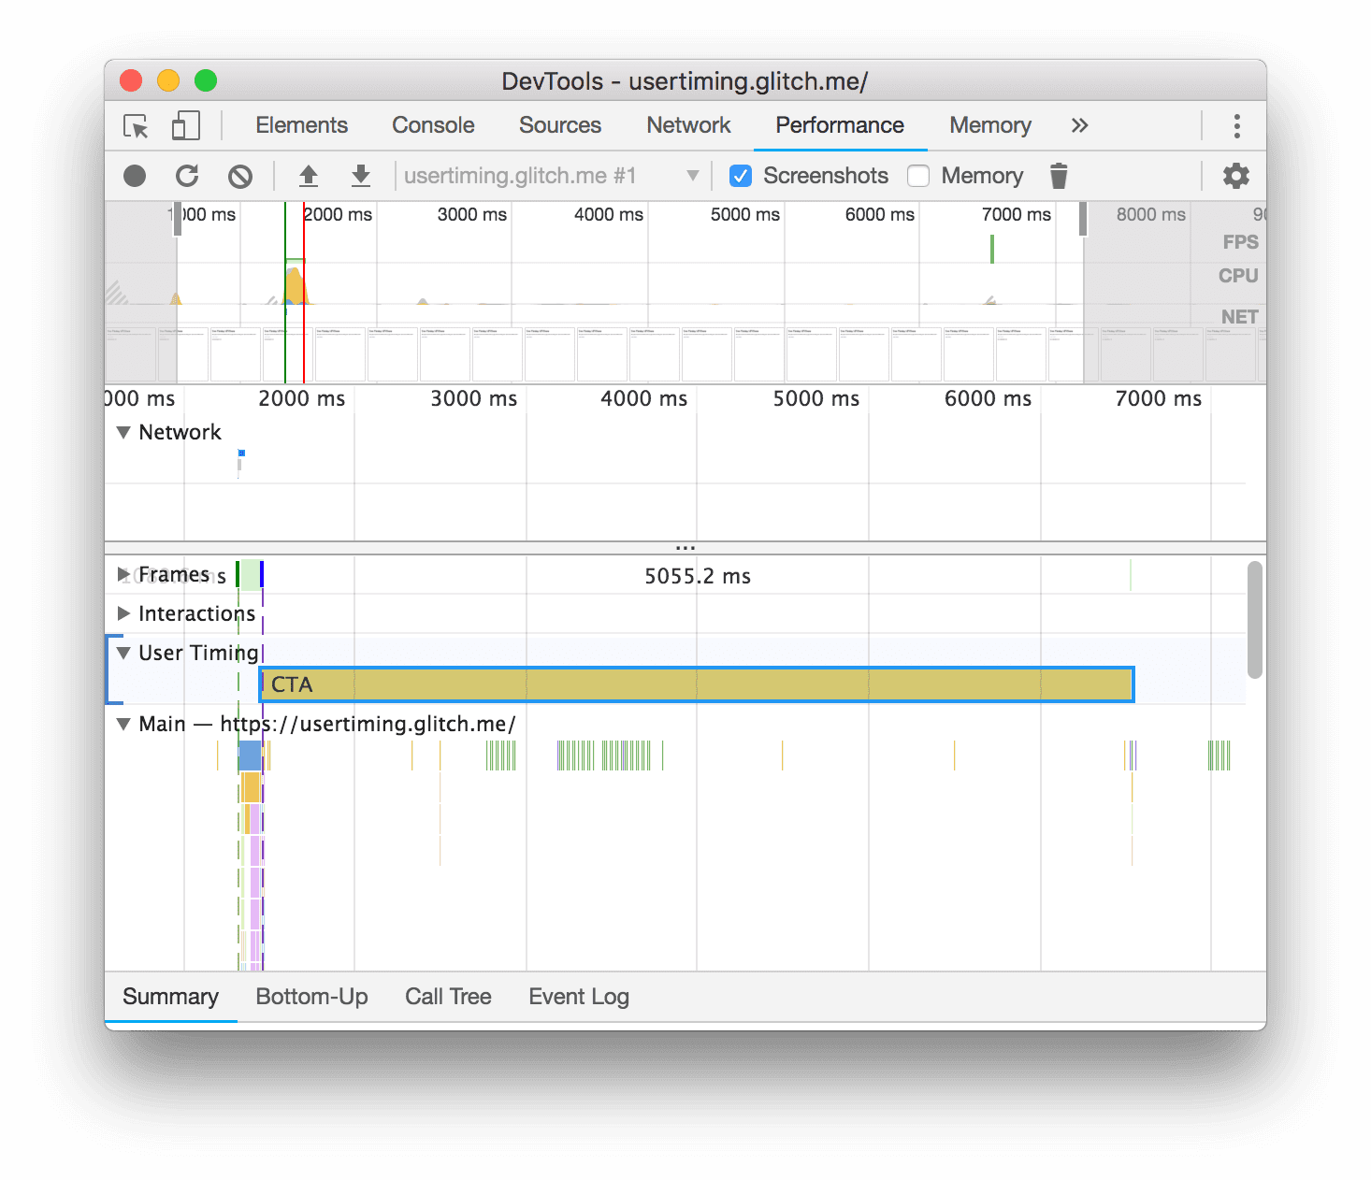The image size is (1371, 1180).
Task: Clear all recordings with the block icon
Action: click(240, 175)
